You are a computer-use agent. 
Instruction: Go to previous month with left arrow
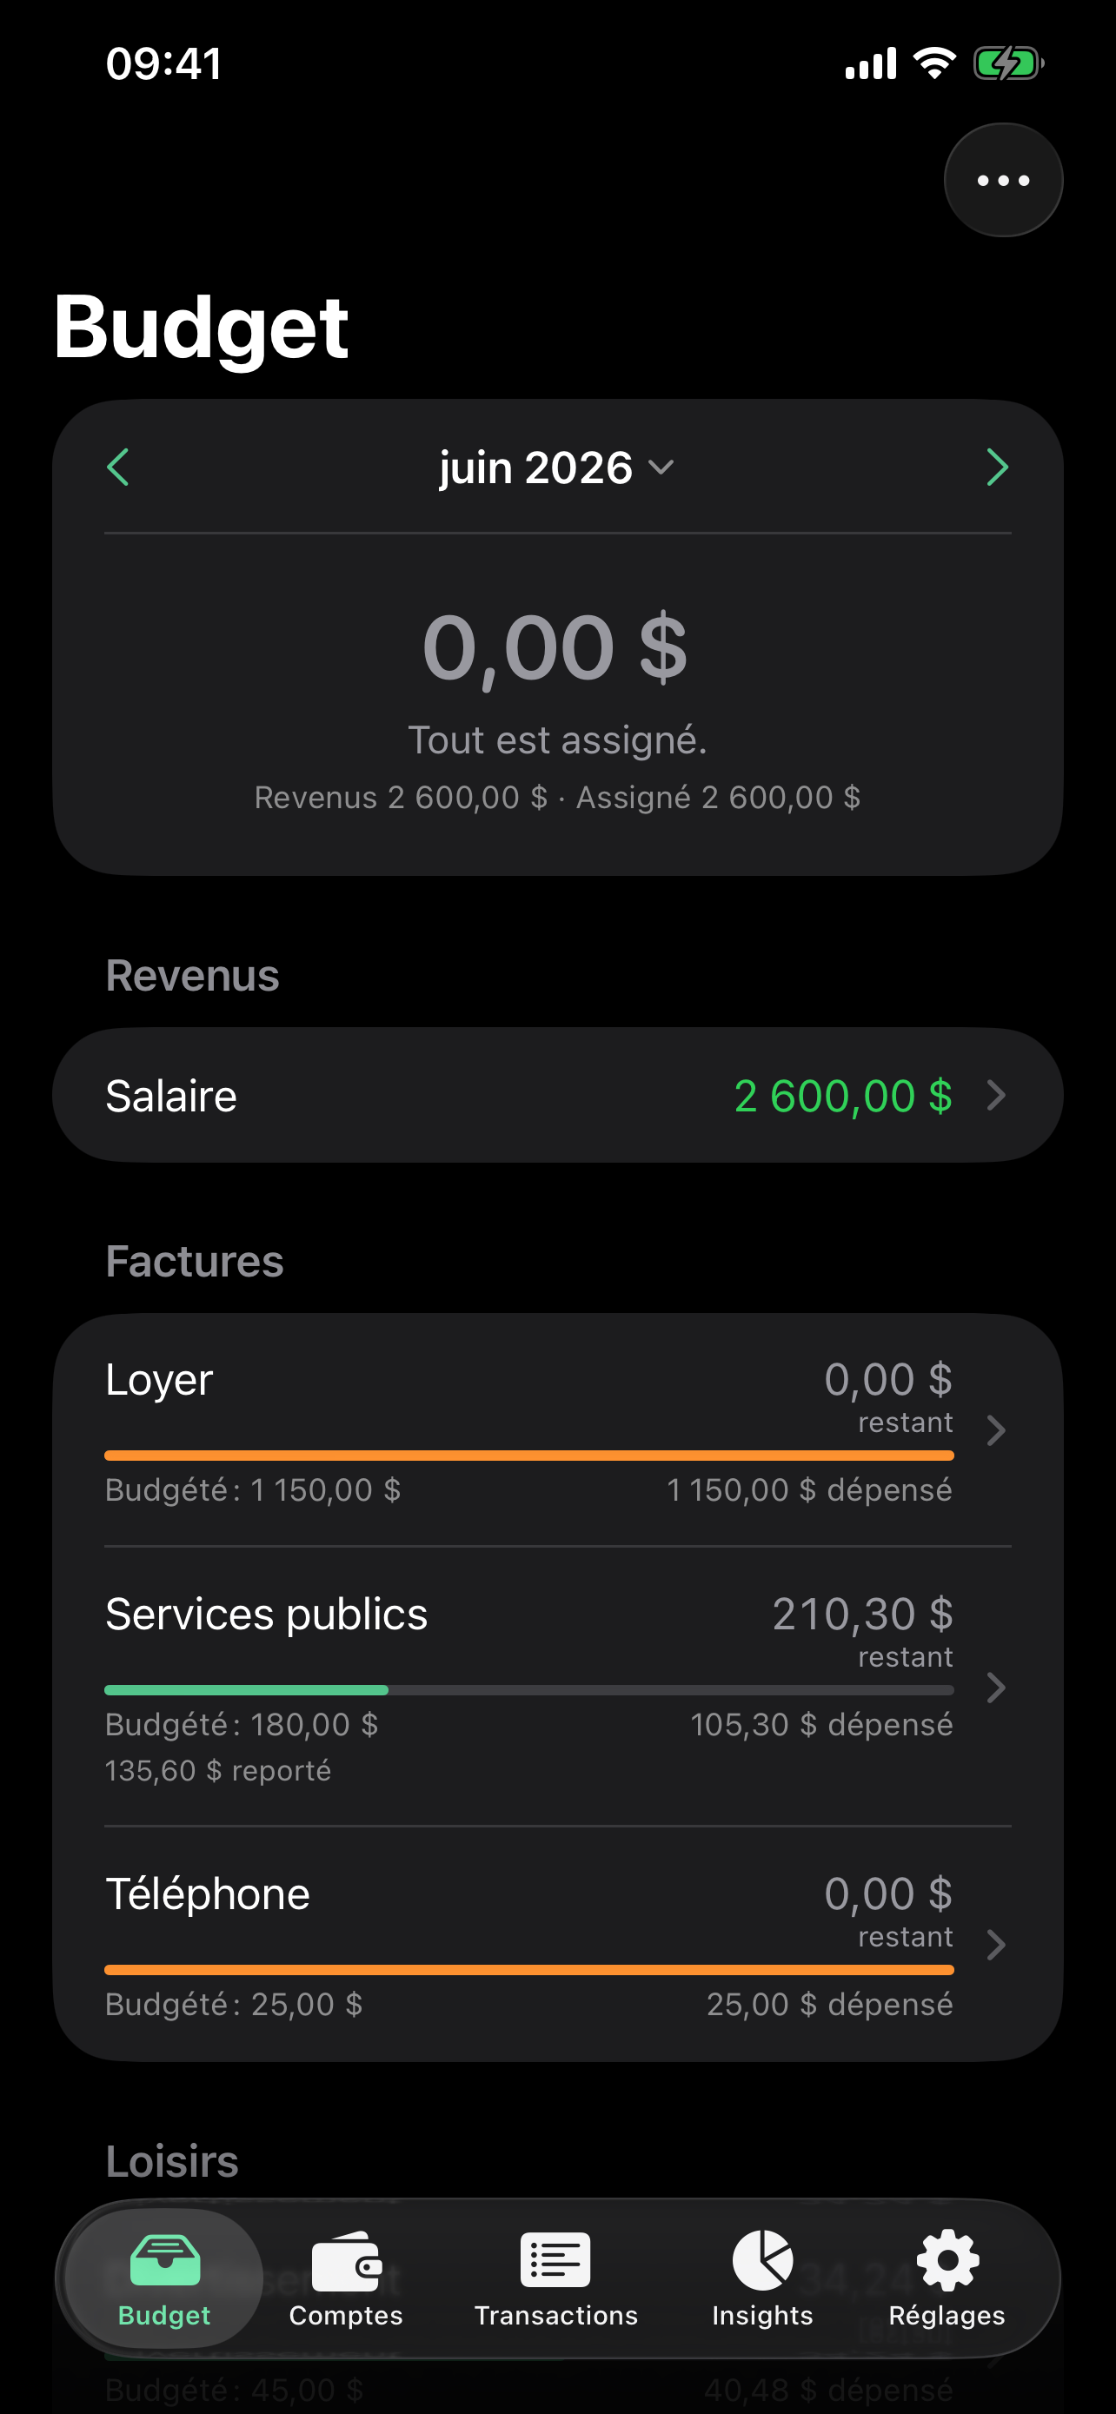coord(118,467)
